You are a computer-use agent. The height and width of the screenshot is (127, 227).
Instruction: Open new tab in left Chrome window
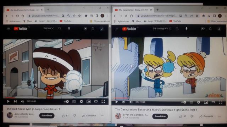tap(48, 10)
